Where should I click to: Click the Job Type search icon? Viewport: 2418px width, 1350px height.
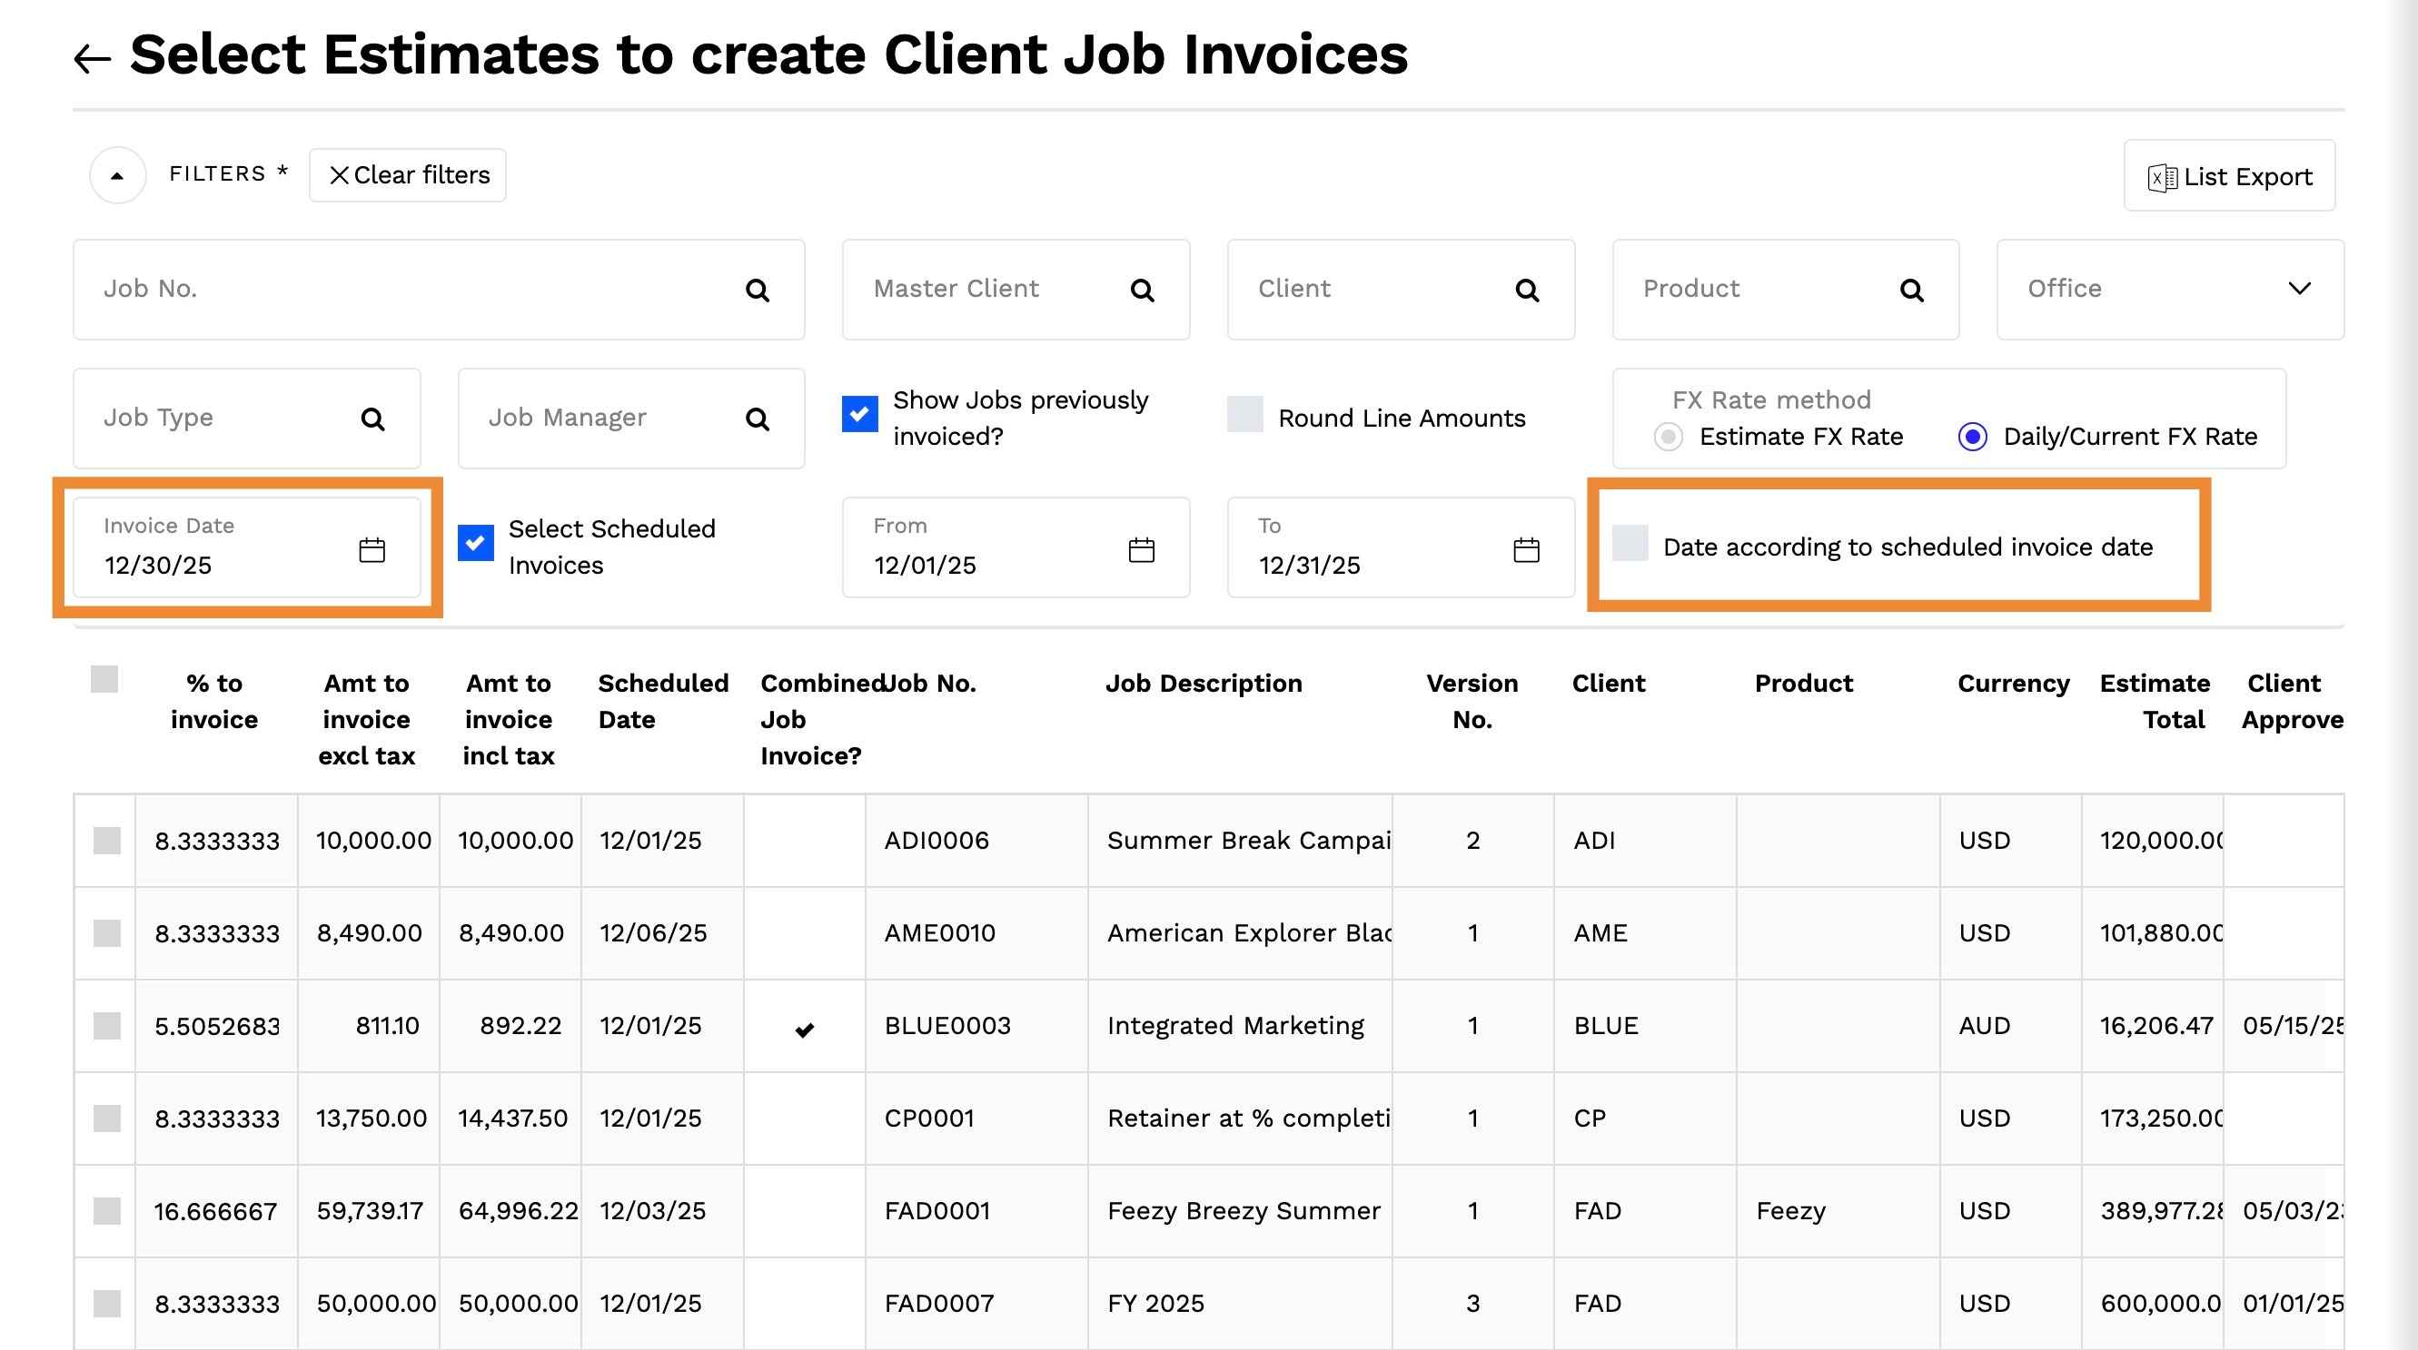372,419
